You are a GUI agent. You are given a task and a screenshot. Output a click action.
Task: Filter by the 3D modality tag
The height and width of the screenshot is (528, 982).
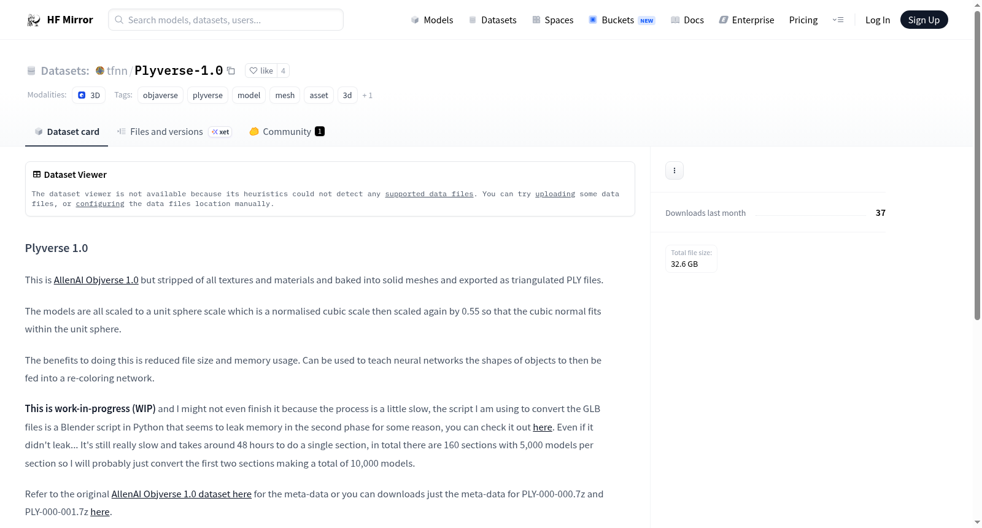89,95
